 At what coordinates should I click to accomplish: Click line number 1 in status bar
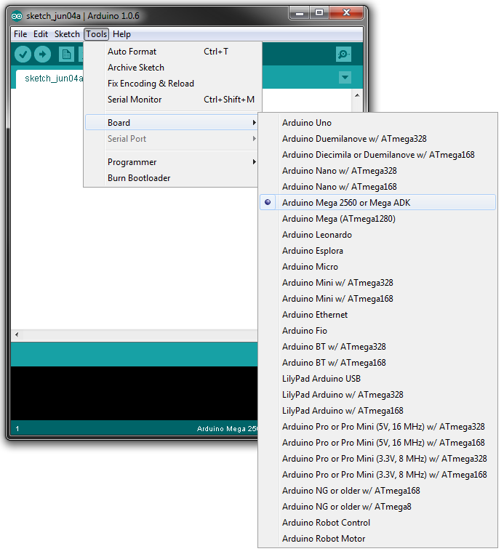pos(17,428)
